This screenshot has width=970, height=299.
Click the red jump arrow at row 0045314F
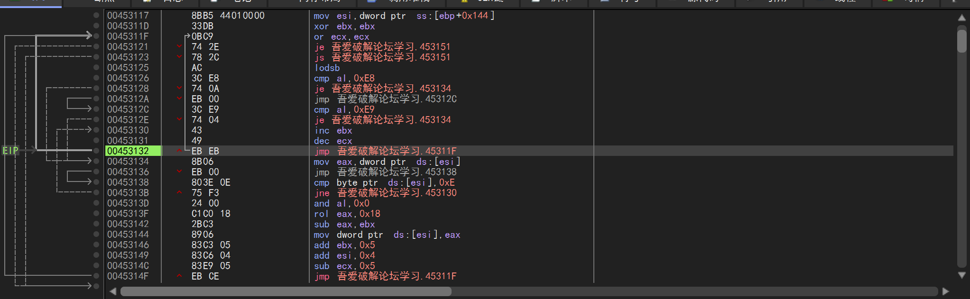pyautogui.click(x=179, y=276)
